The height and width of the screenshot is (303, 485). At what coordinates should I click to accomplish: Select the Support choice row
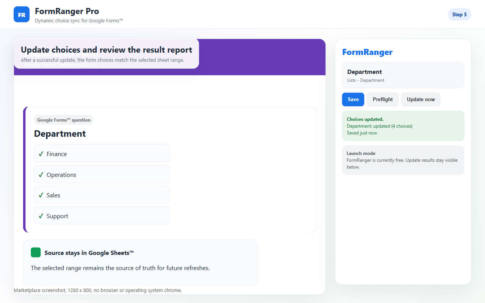102,216
